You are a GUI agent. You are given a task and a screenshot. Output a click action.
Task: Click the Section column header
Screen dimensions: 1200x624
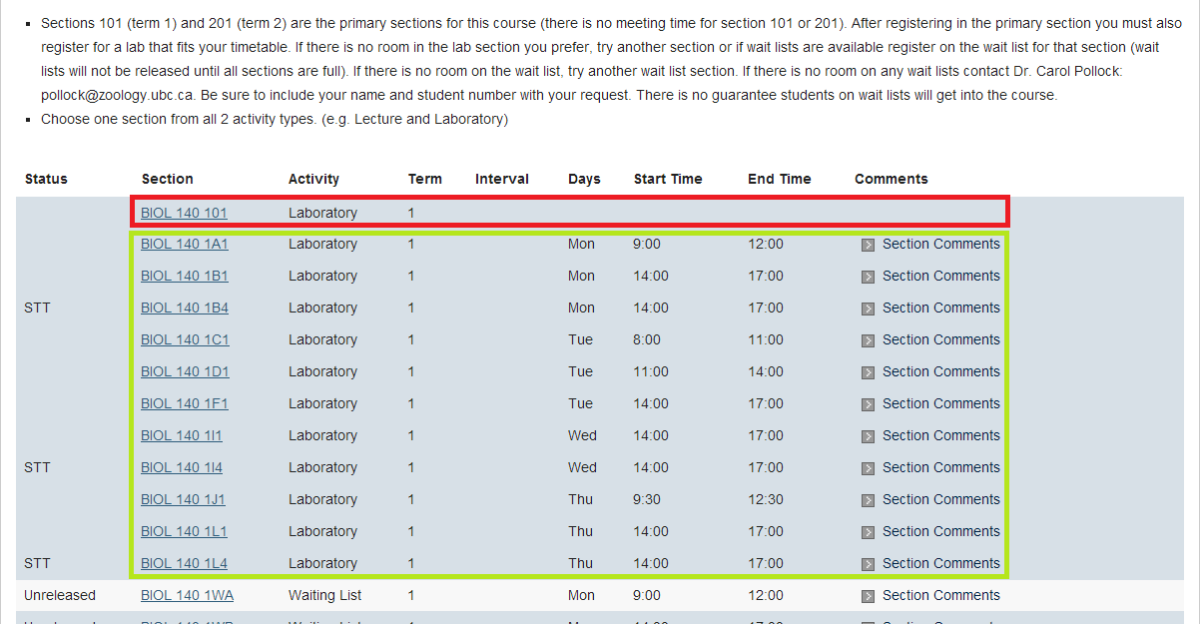[x=167, y=179]
